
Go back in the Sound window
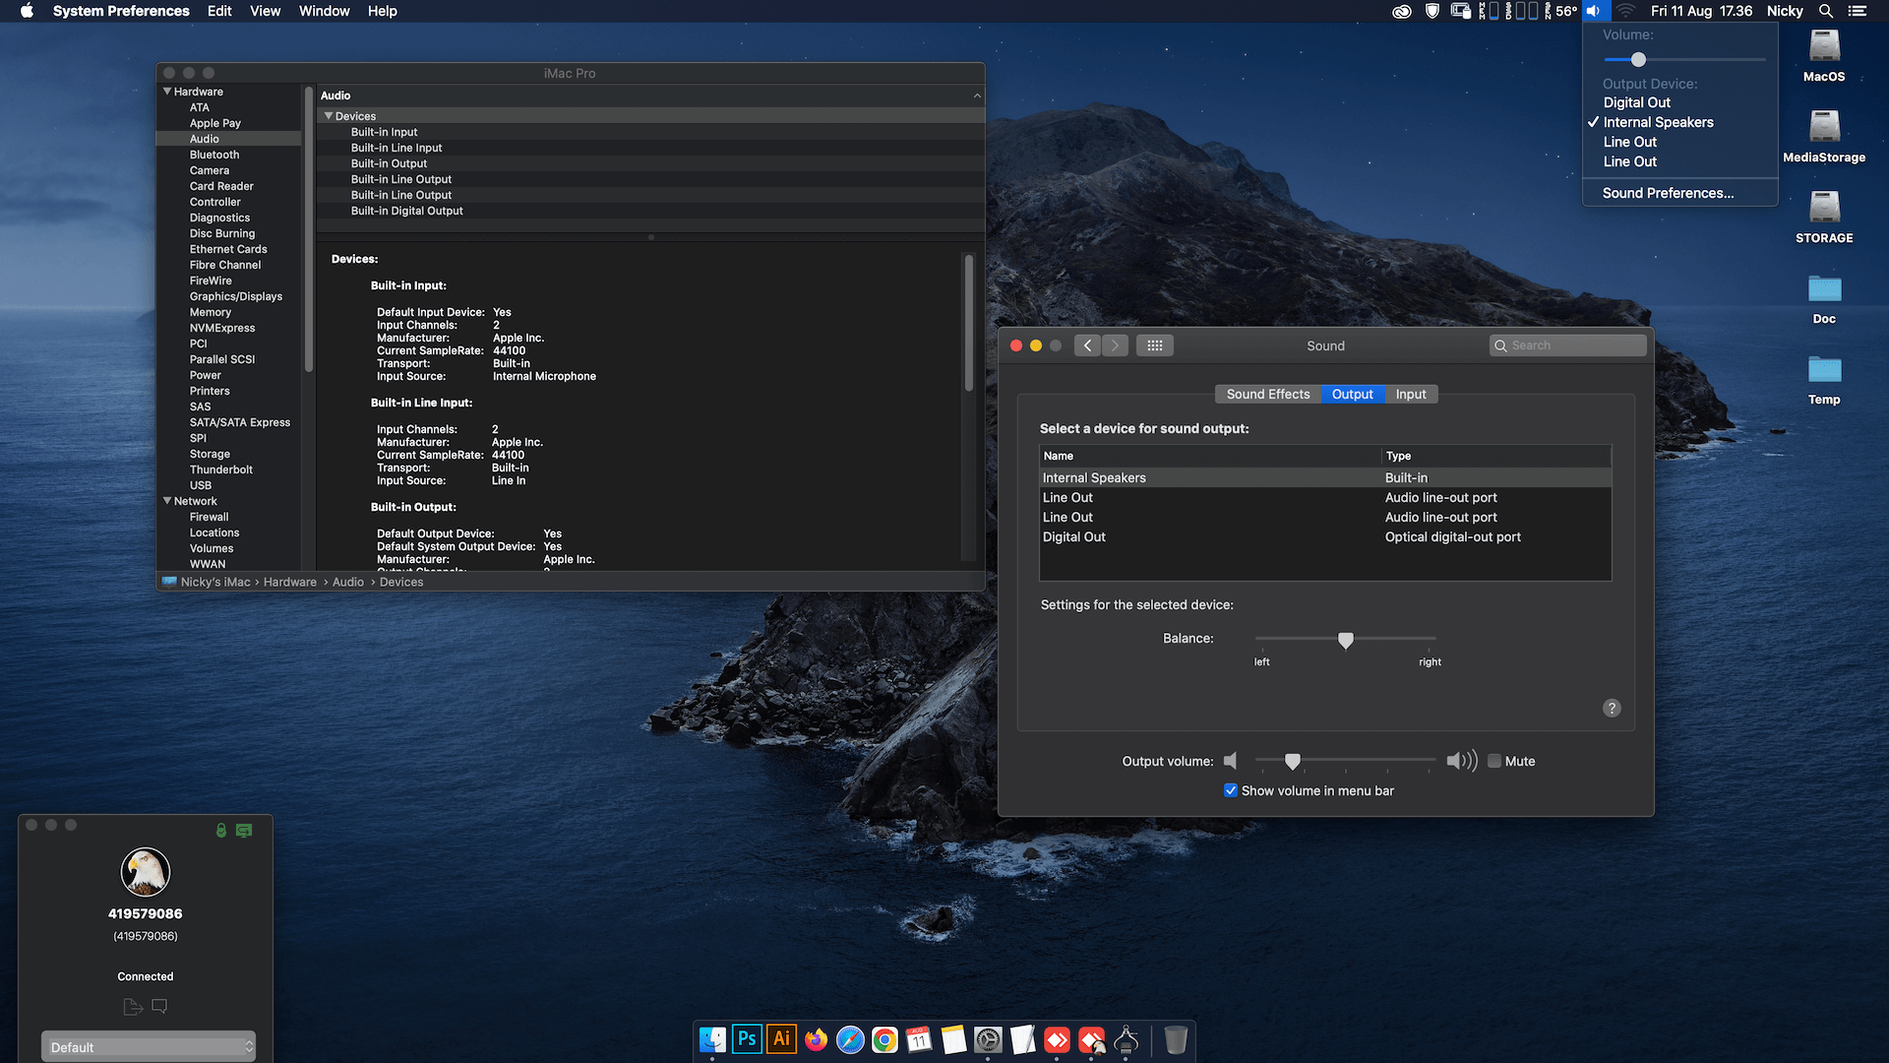coord(1087,345)
